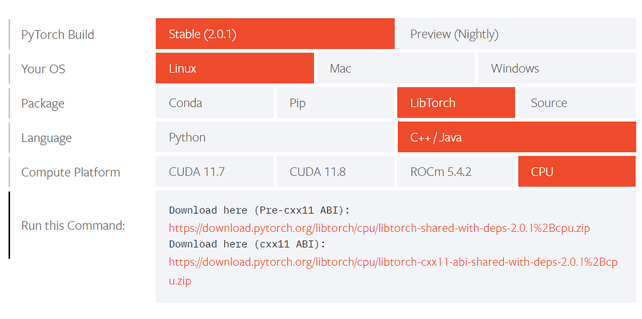Select CUDA 11.8 compute platform
The image size is (642, 319).
(x=335, y=172)
